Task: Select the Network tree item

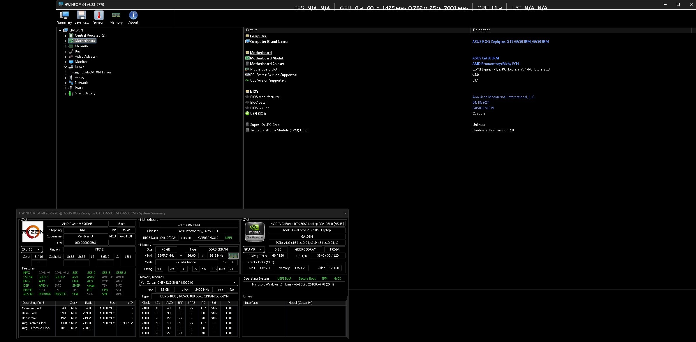Action: click(x=81, y=83)
